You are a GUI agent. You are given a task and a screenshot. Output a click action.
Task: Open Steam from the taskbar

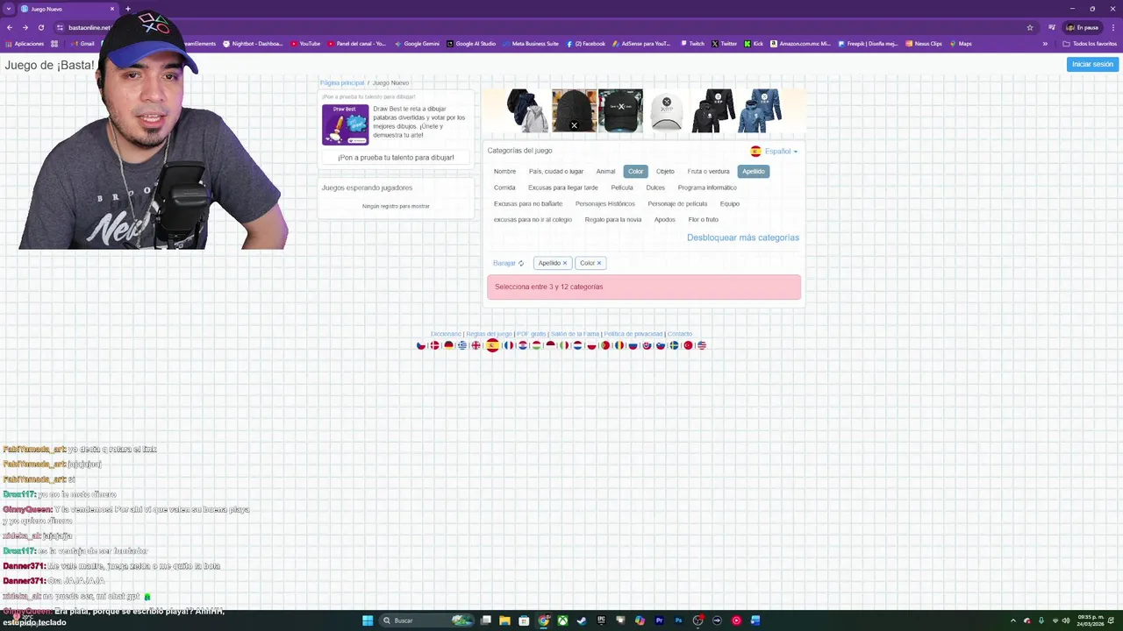tap(582, 620)
